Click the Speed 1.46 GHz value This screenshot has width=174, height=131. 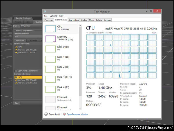105,88
